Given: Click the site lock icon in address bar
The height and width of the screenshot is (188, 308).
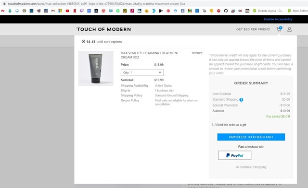Looking at the screenshot, I should pyautogui.click(x=4, y=3).
